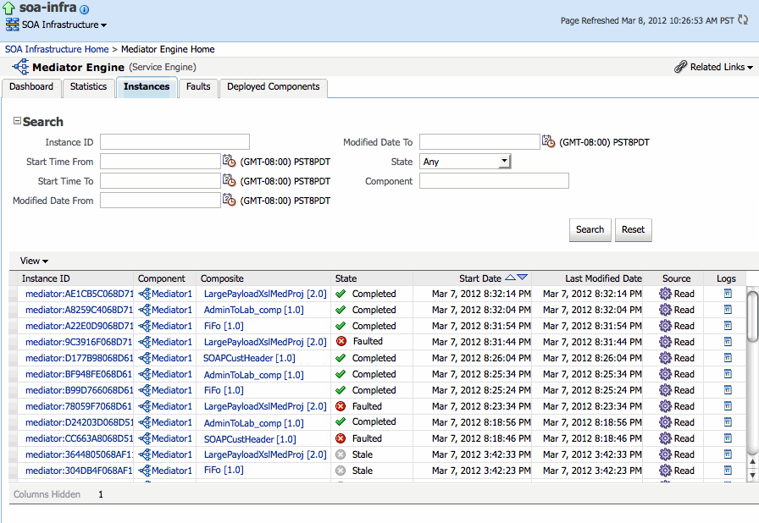Switch to the Faults tab
The width and height of the screenshot is (759, 523).
(198, 86)
